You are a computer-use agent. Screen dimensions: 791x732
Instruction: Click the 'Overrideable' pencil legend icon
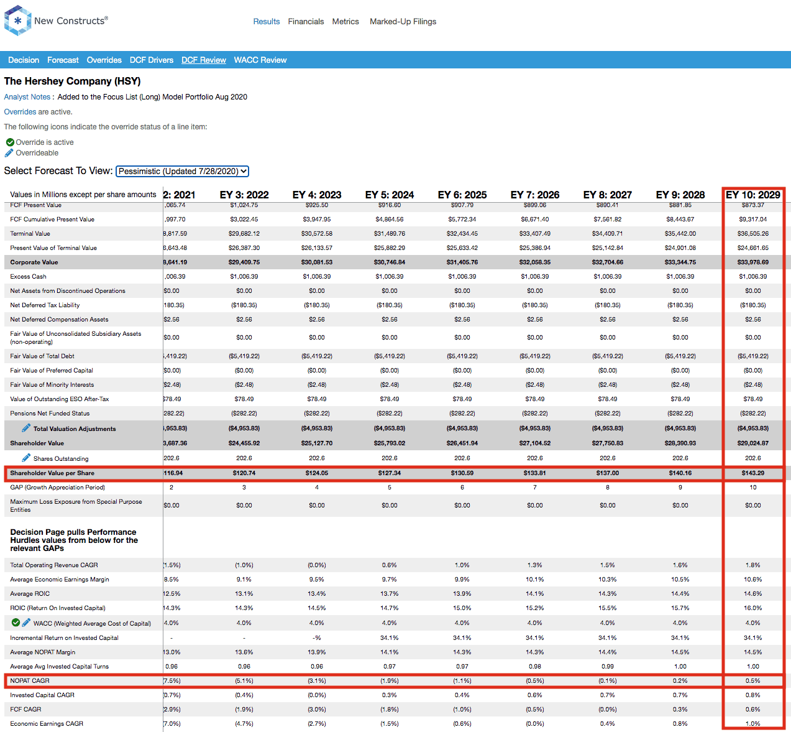pyautogui.click(x=9, y=153)
